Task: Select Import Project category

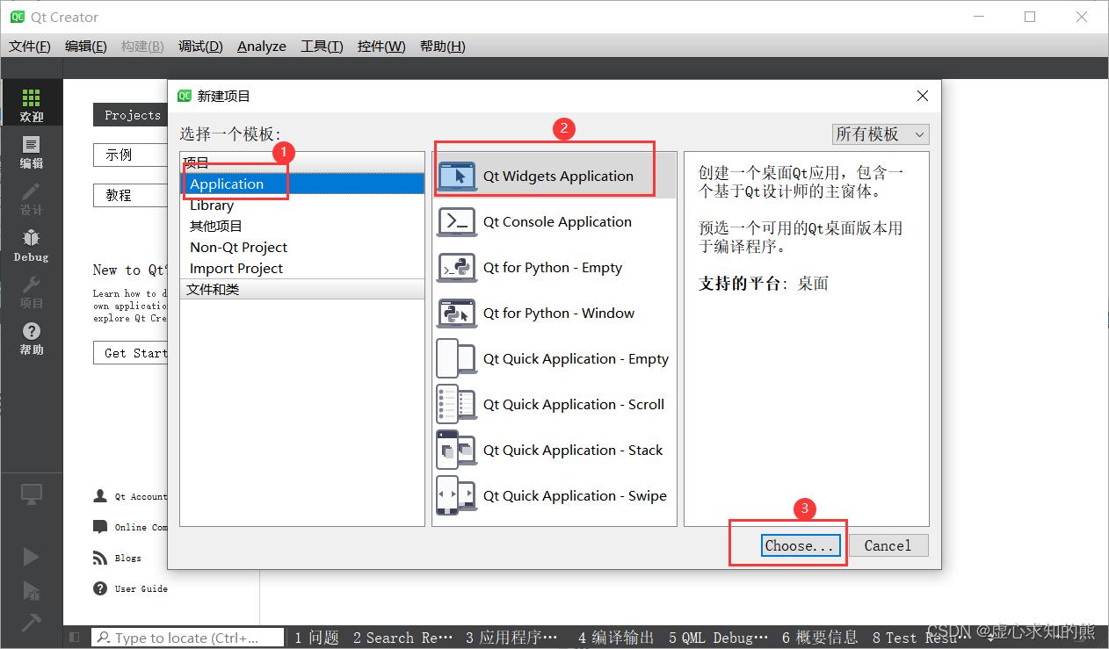Action: click(302, 268)
